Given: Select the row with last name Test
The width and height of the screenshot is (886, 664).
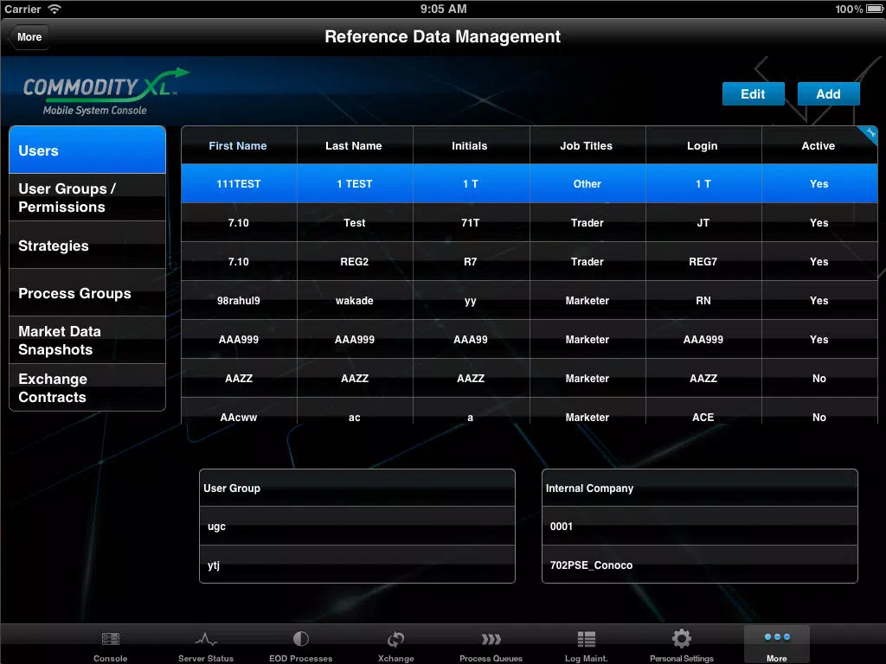Looking at the screenshot, I should (530, 222).
